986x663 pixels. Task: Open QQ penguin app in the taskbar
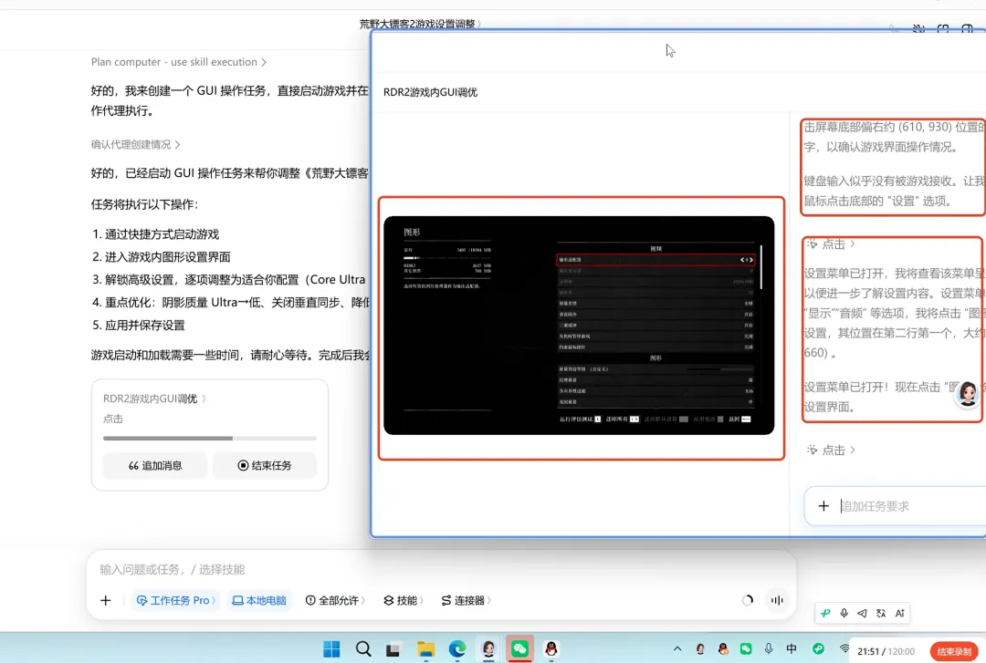pos(551,648)
